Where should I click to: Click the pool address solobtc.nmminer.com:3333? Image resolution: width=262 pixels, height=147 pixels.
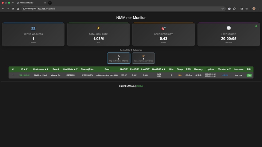(107, 75)
